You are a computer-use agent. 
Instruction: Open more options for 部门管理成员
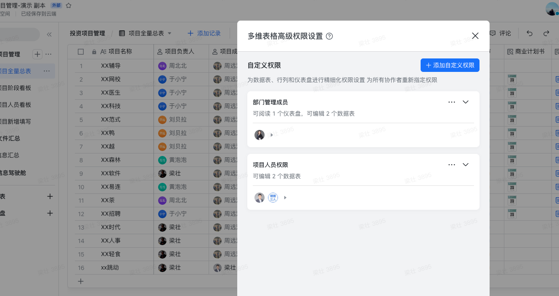pos(452,102)
